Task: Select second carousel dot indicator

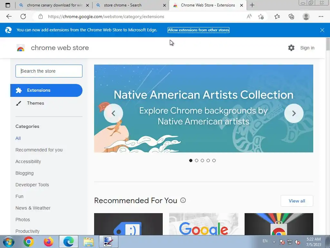Action: pos(197,160)
